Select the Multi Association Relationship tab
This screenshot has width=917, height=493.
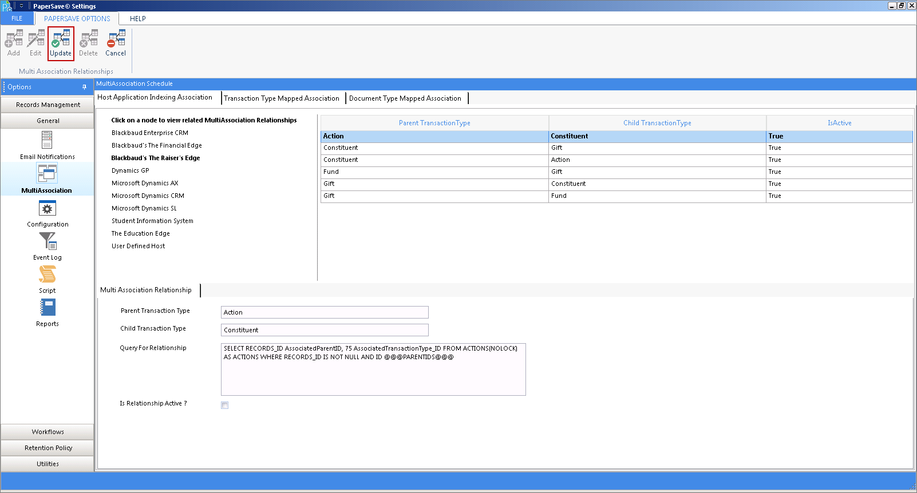point(146,290)
